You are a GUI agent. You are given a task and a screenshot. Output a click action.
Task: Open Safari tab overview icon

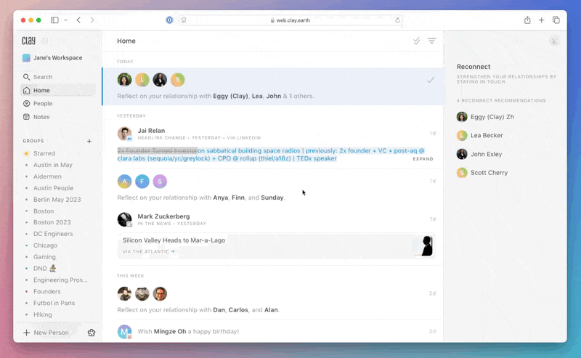[556, 20]
